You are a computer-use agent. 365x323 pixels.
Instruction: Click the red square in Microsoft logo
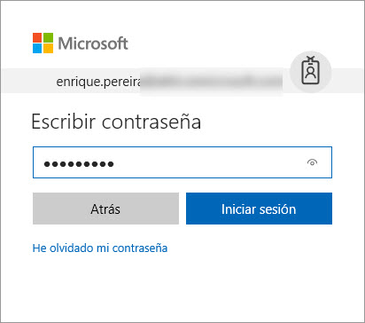coord(37,37)
